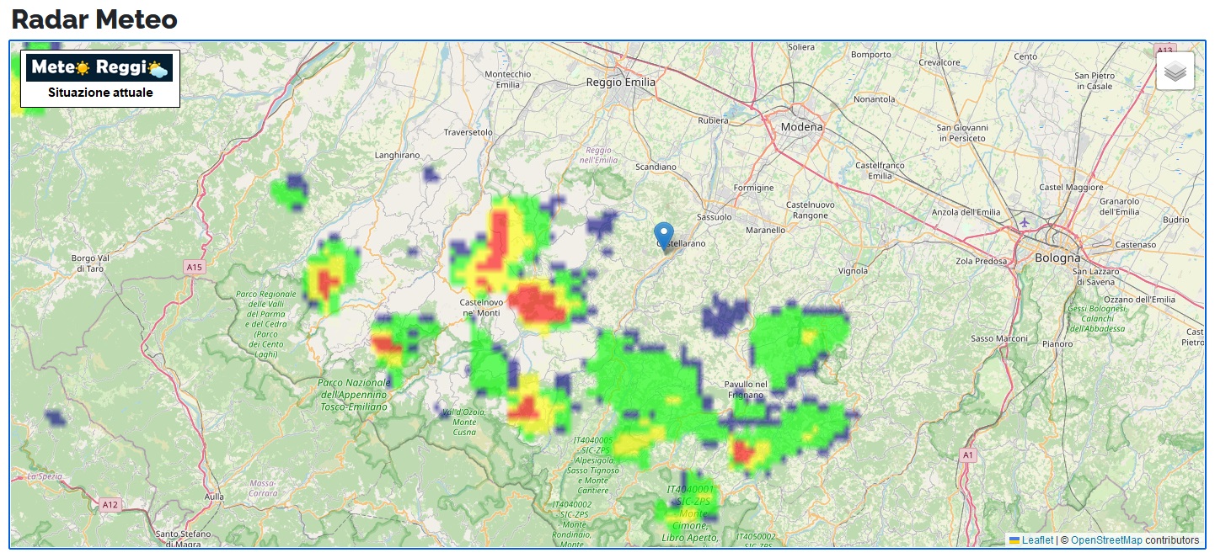Click the Radar Meteo heading
Image resolution: width=1215 pixels, height=558 pixels.
point(94,19)
